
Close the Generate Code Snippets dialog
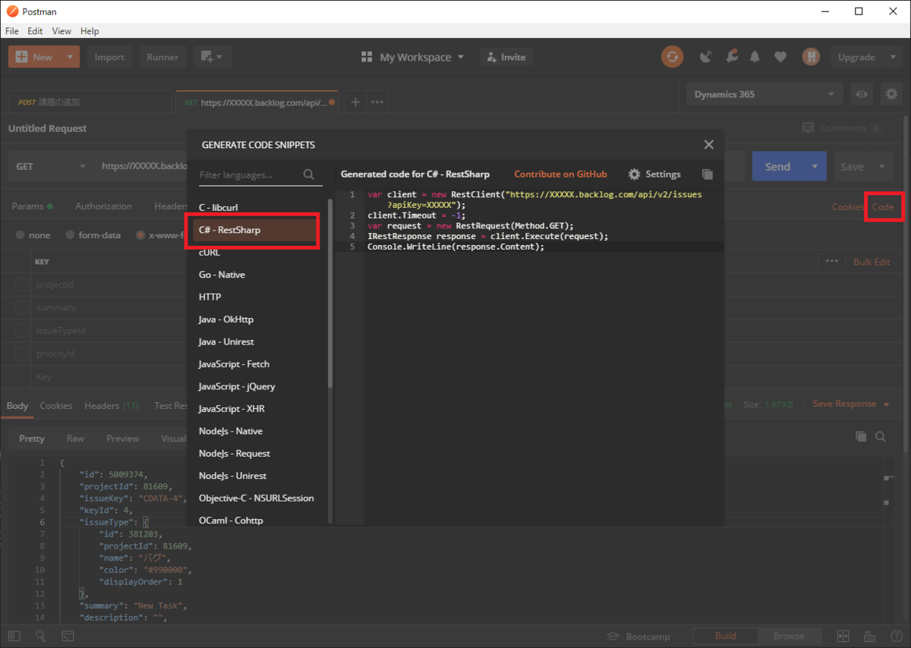click(708, 144)
